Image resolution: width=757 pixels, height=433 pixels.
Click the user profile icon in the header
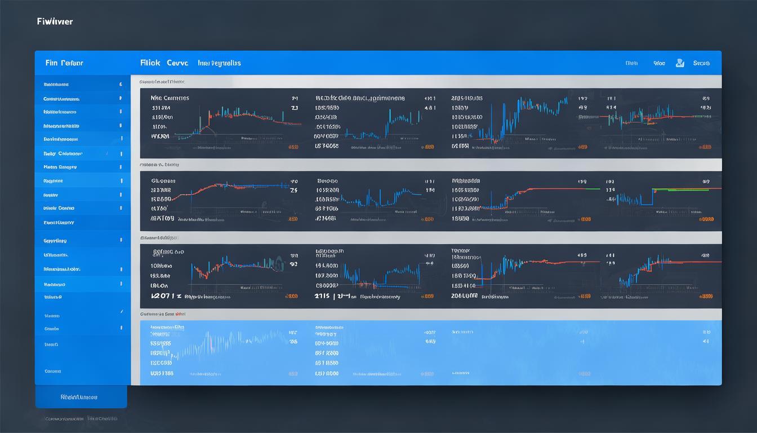click(680, 63)
